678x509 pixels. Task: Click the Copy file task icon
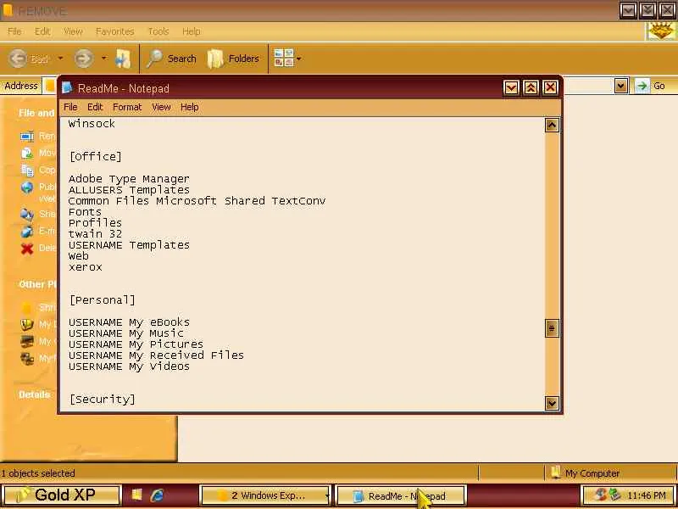[27, 171]
